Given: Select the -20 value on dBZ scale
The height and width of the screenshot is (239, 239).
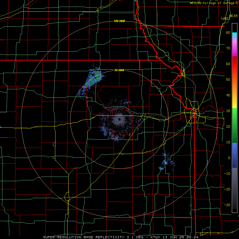Looking at the screenshot, I should 227,189.
